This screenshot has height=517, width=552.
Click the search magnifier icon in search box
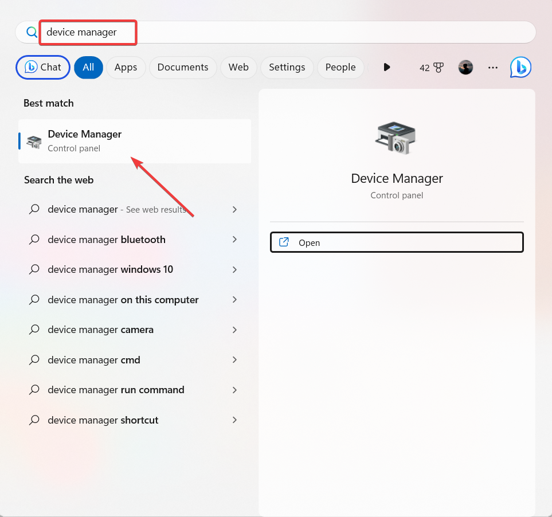(32, 32)
